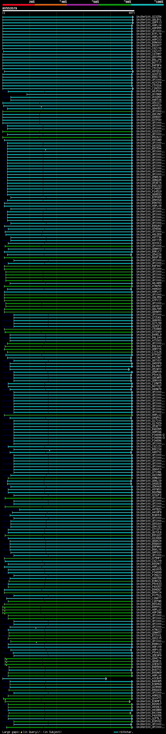Select the UniRef100_Q2QT32 entry

[x=149, y=74]
